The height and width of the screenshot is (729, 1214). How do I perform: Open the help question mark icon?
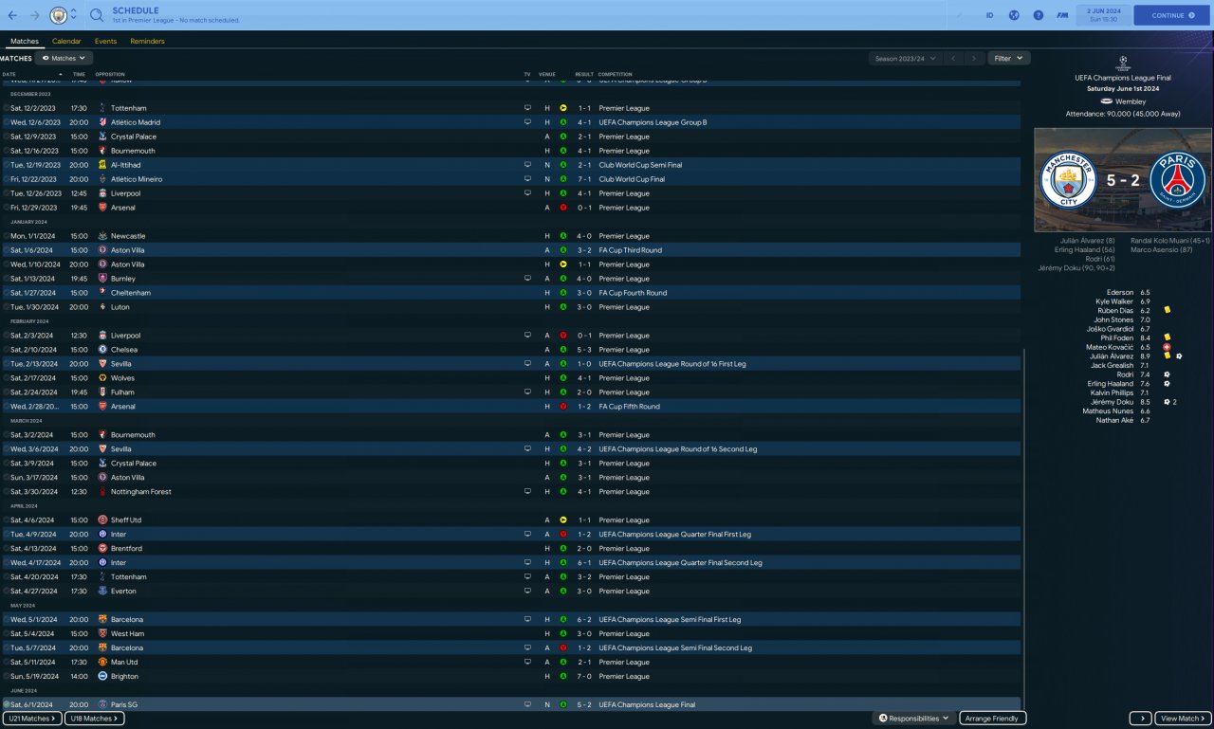click(x=1039, y=15)
